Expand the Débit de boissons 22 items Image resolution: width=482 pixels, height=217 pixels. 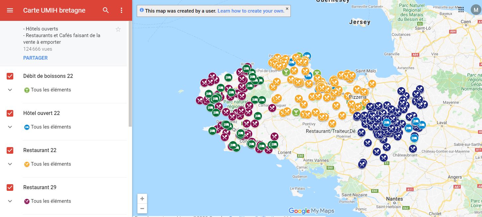(x=10, y=90)
